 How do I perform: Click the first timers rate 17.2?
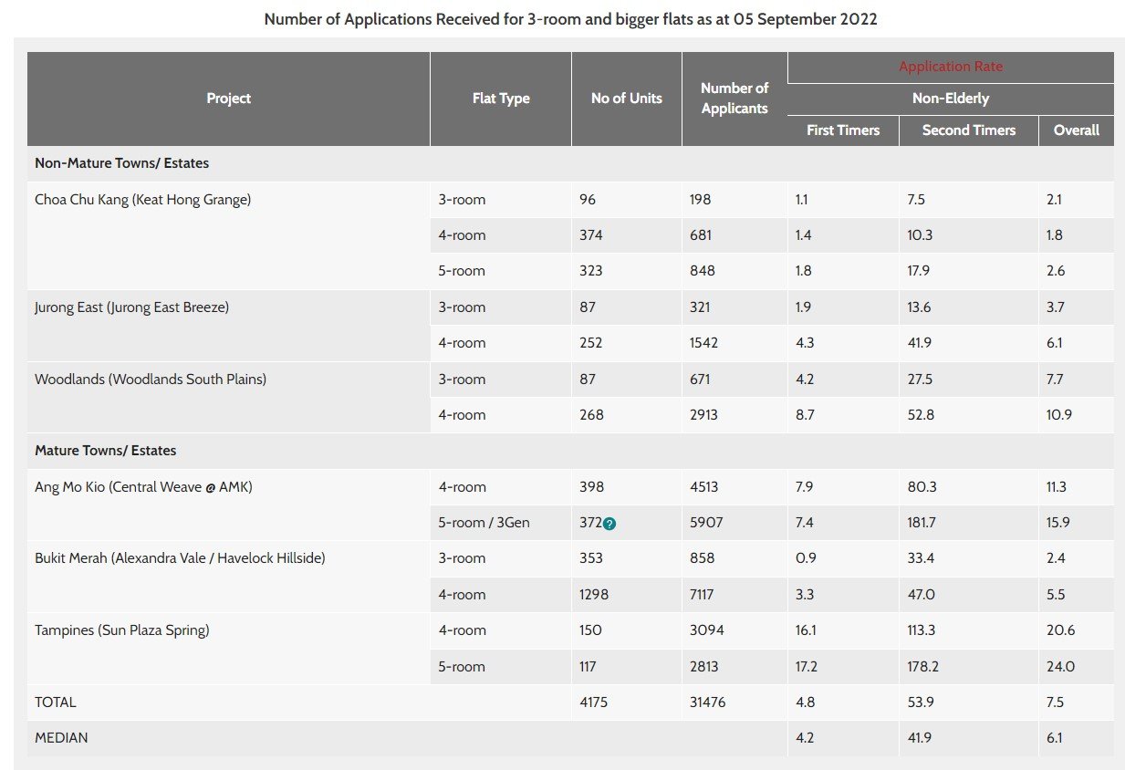[807, 667]
